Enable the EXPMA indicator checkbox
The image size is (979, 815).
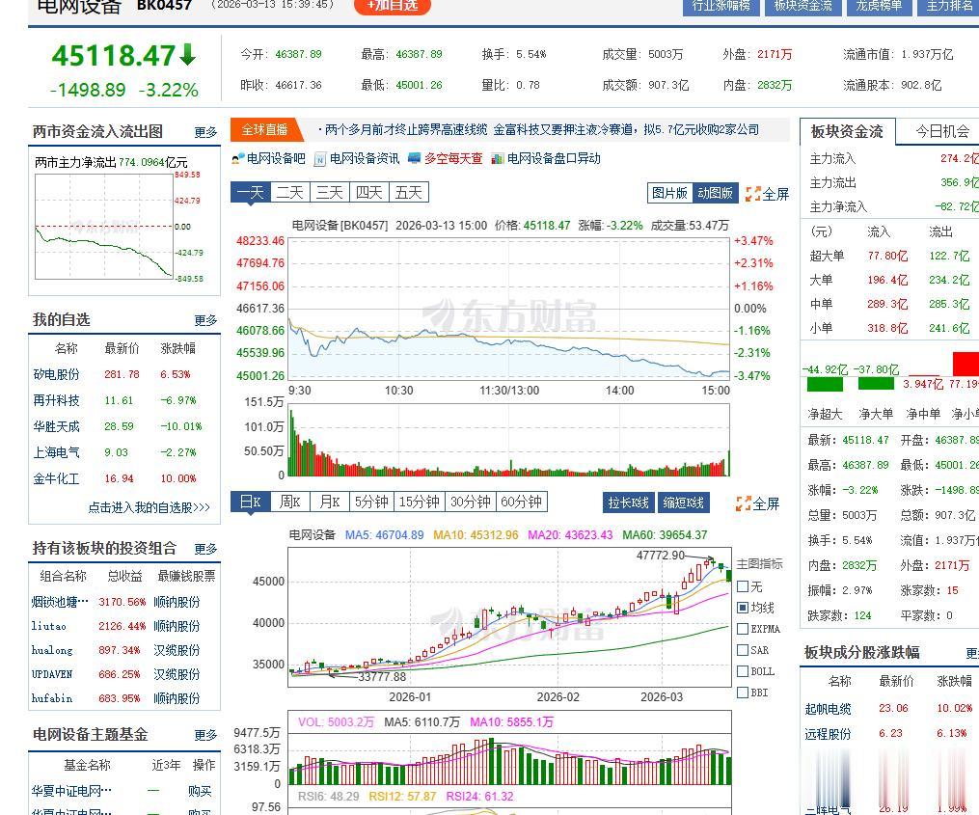743,629
